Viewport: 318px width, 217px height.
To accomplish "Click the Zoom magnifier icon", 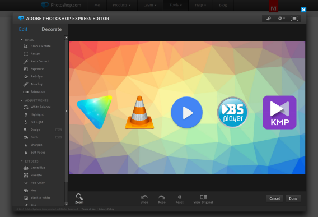I will pyautogui.click(x=79, y=197).
